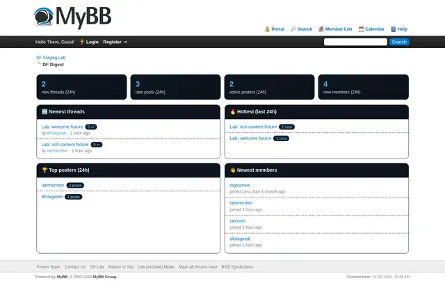Open Lab: rich content fixture in Hottest
The width and height of the screenshot is (445, 299).
coord(253,127)
